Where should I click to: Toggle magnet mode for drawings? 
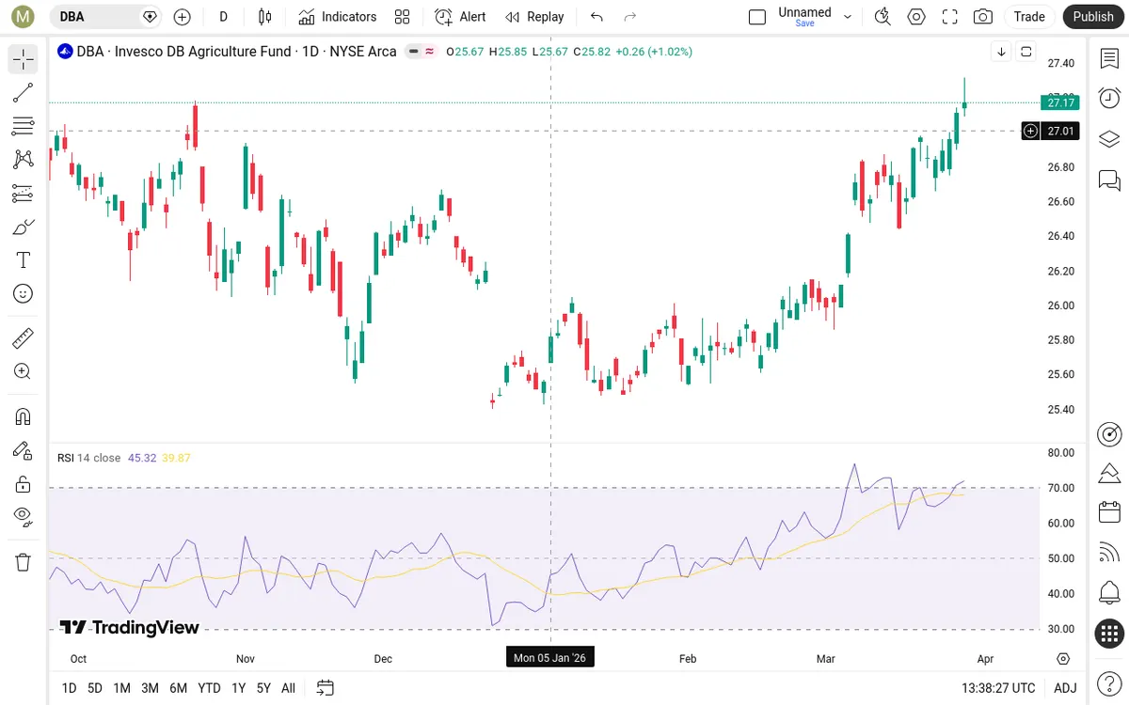pos(24,416)
